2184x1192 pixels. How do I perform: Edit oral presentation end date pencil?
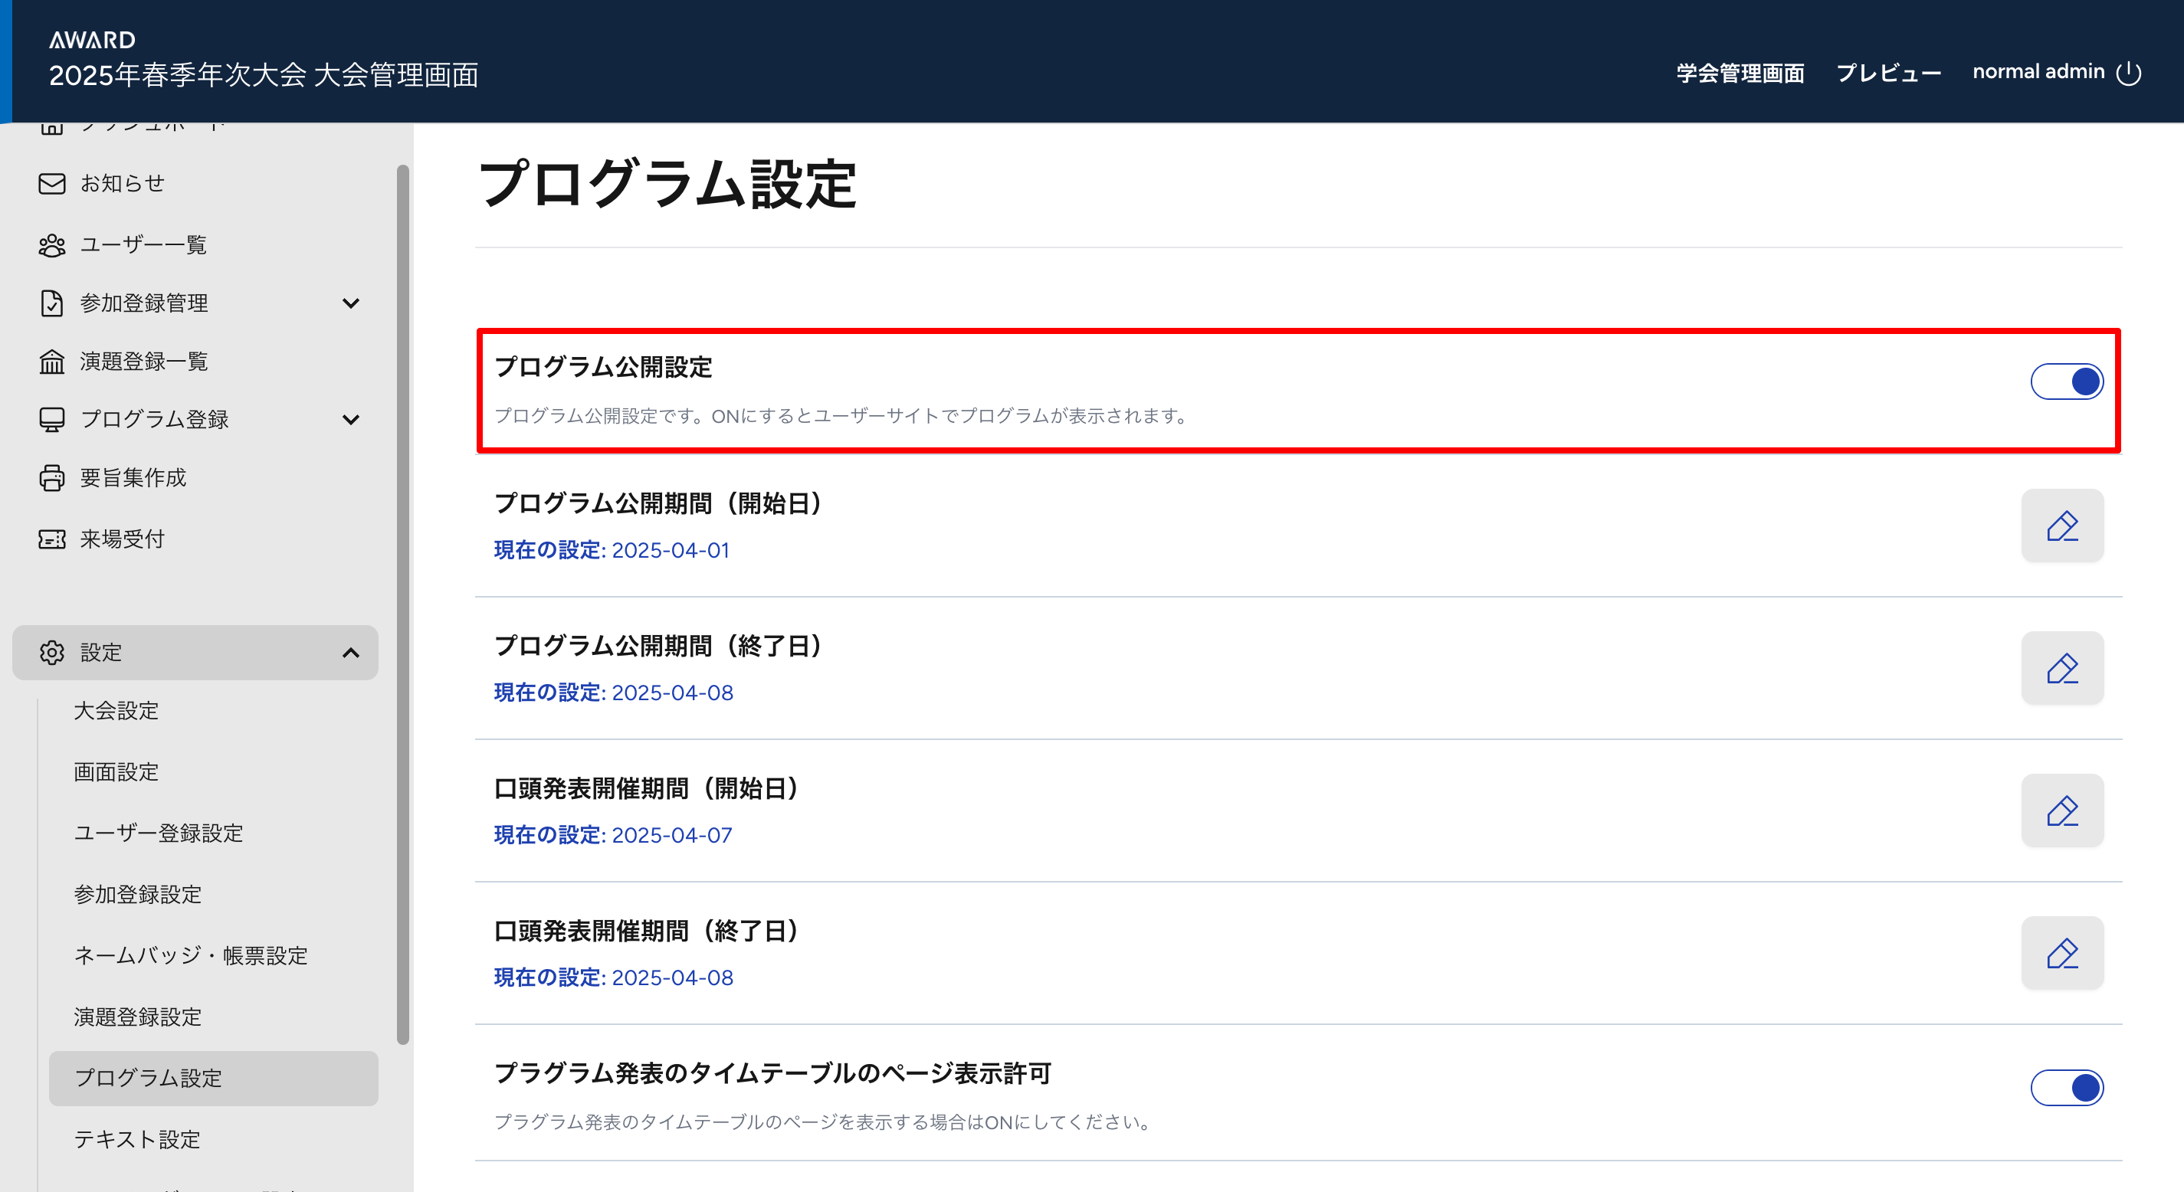pyautogui.click(x=2062, y=953)
